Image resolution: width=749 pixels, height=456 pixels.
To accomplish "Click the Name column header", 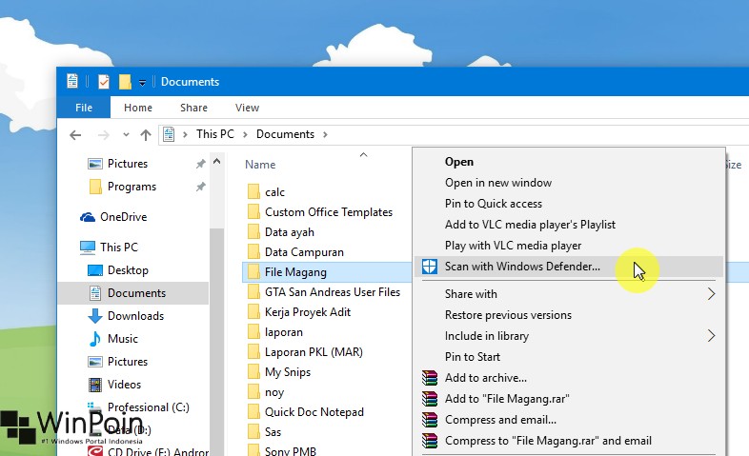I will point(260,165).
